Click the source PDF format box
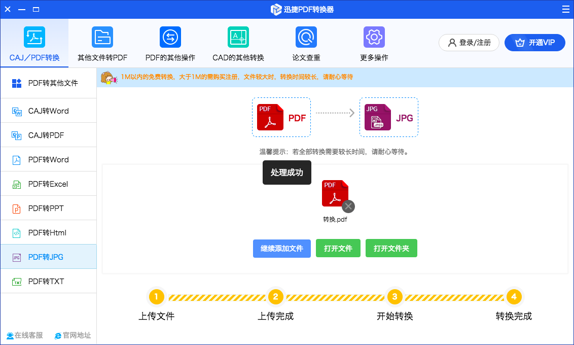The width and height of the screenshot is (574, 345). pos(281,117)
